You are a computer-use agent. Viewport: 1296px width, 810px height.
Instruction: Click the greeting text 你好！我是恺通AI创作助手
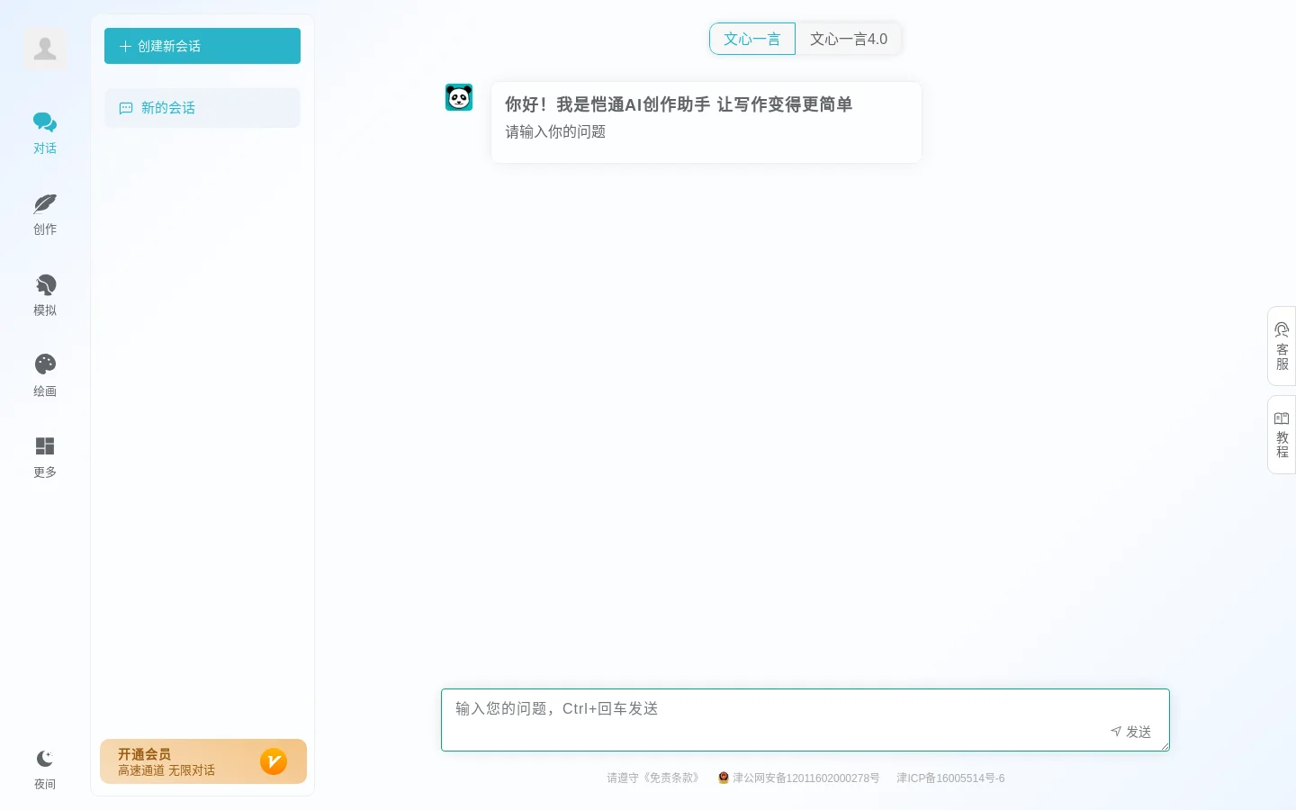pos(607,104)
